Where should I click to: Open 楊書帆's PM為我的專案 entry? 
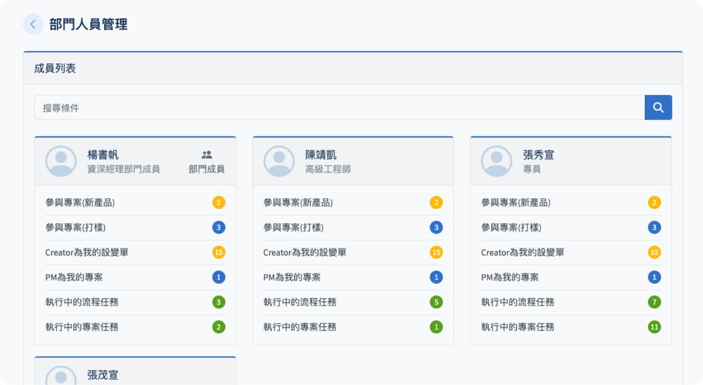tap(74, 277)
